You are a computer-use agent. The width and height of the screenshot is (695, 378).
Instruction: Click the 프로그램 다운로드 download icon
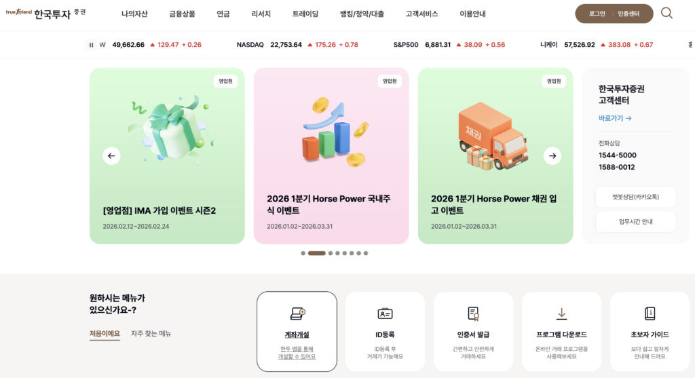pos(561,314)
